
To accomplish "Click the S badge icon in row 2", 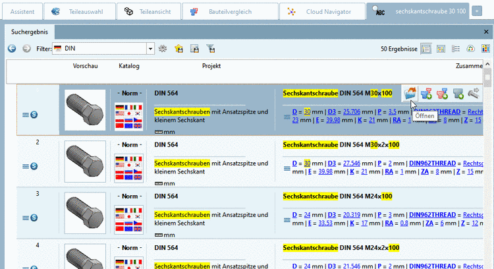I will [34, 166].
